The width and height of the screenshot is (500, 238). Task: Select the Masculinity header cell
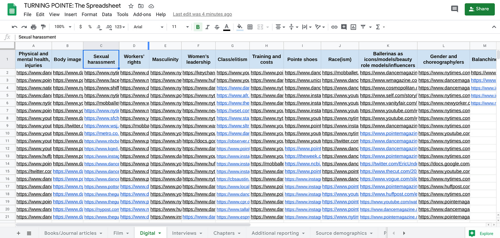click(165, 59)
